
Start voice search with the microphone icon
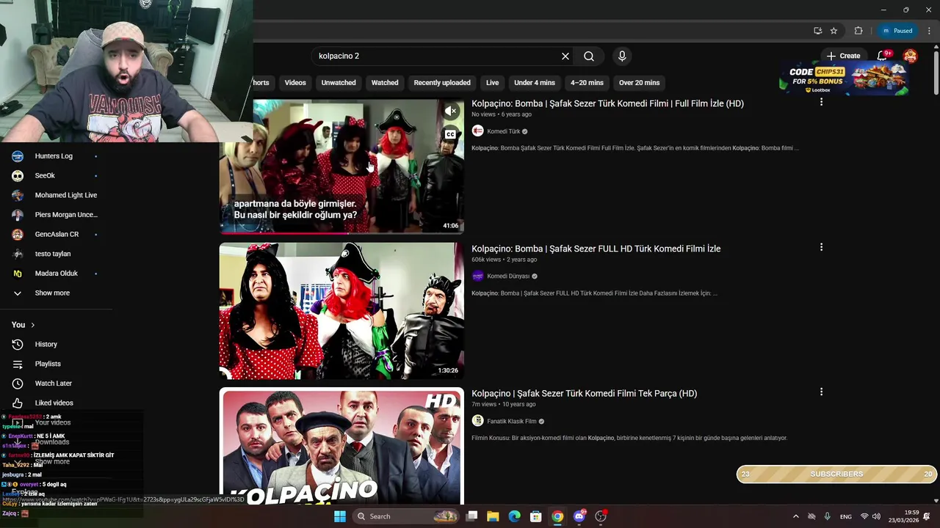[622, 56]
